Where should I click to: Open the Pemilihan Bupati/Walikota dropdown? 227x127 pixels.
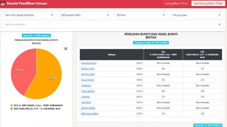click(x=29, y=15)
